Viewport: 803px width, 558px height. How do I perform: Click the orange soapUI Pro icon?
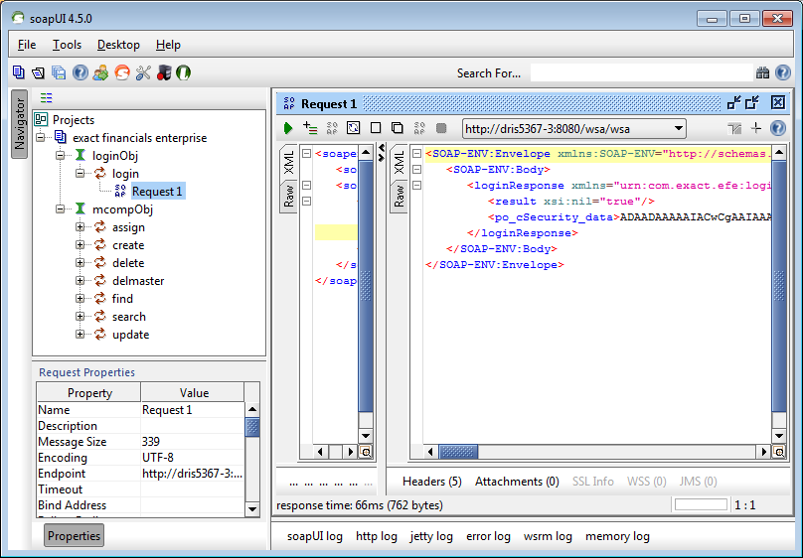click(x=122, y=72)
